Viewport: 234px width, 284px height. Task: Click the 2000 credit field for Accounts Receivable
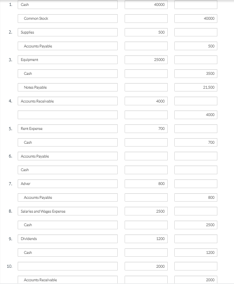195,280
